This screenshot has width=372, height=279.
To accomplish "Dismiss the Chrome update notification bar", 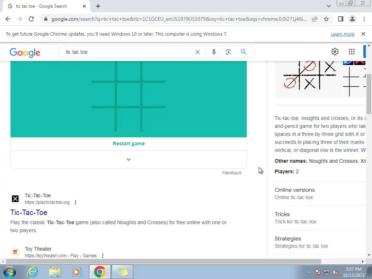I will click(x=363, y=34).
